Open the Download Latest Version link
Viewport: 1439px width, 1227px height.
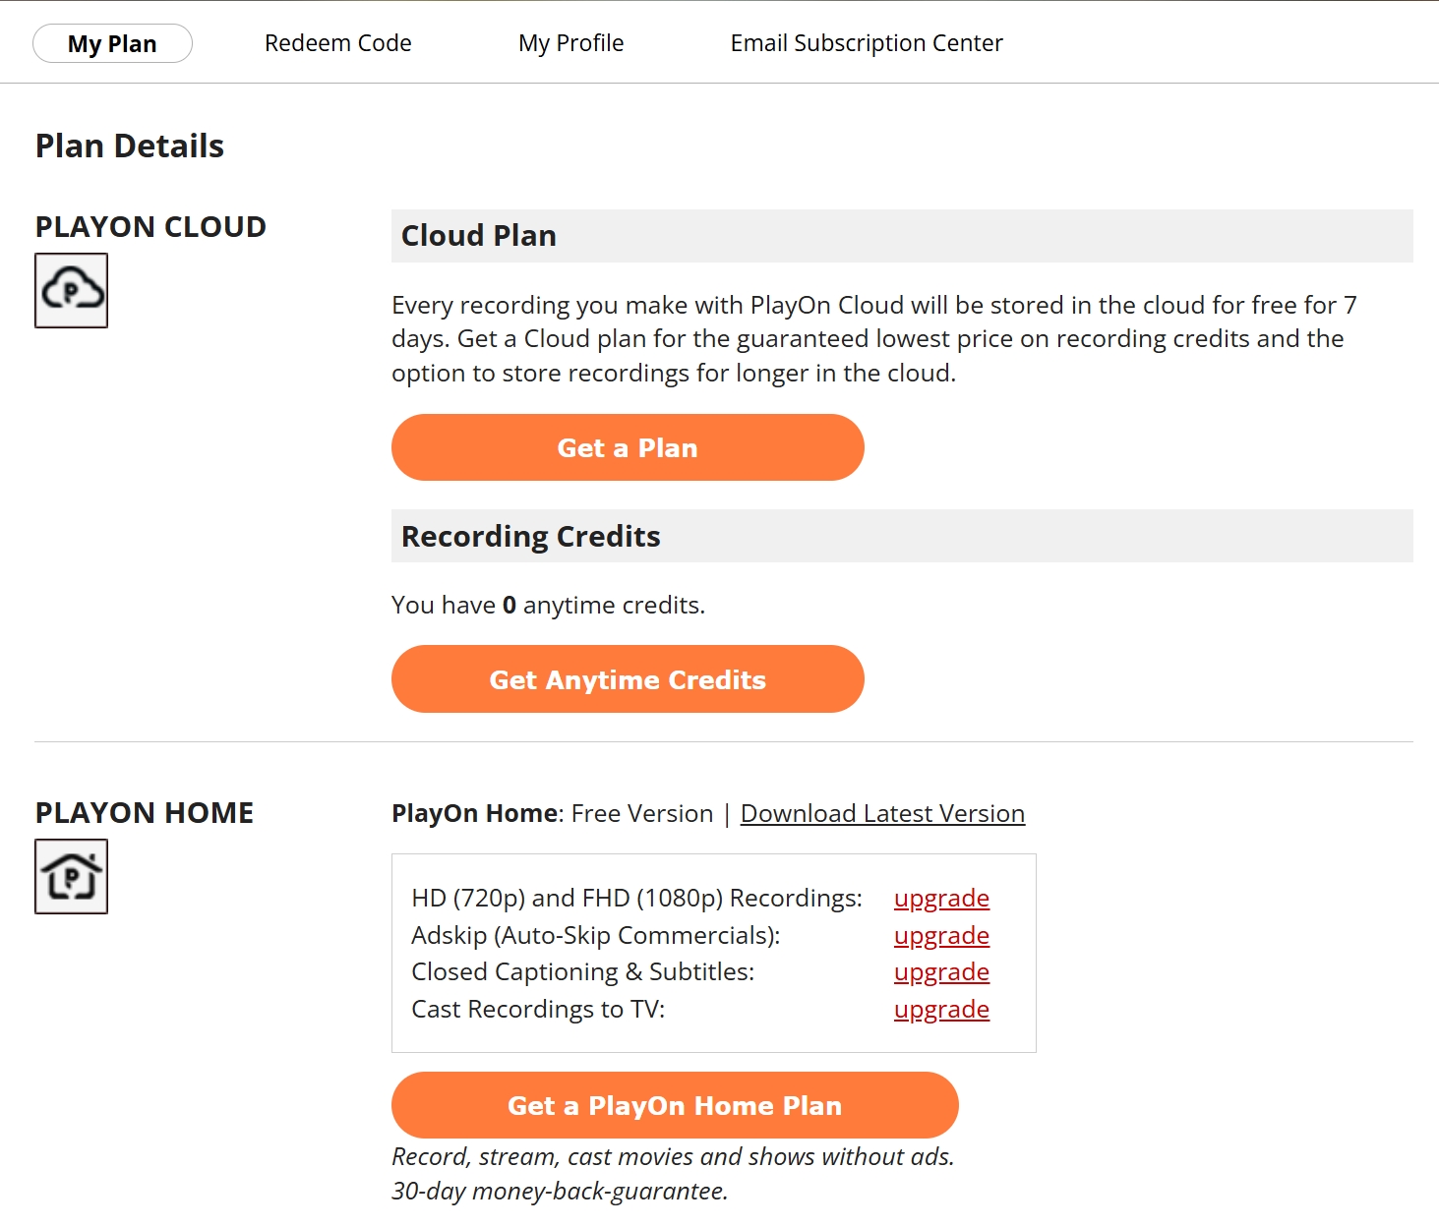[x=882, y=813]
